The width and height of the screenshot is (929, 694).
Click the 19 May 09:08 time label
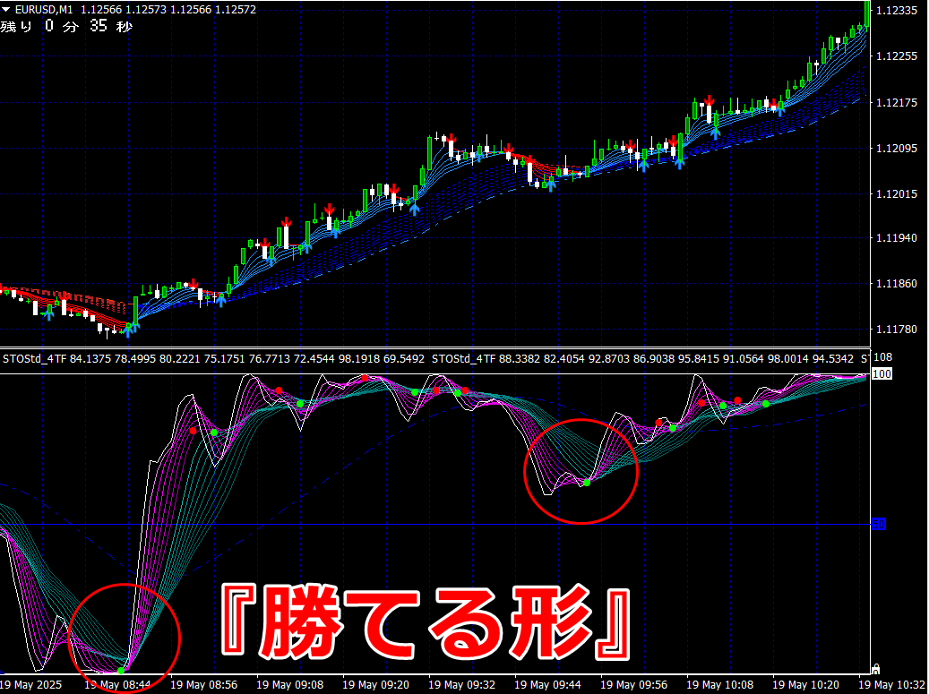289,684
